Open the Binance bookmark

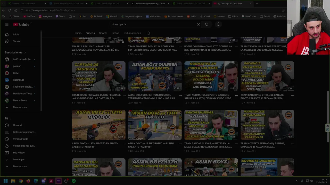(219, 16)
